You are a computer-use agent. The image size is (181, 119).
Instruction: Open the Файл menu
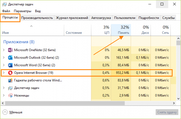[6, 11]
